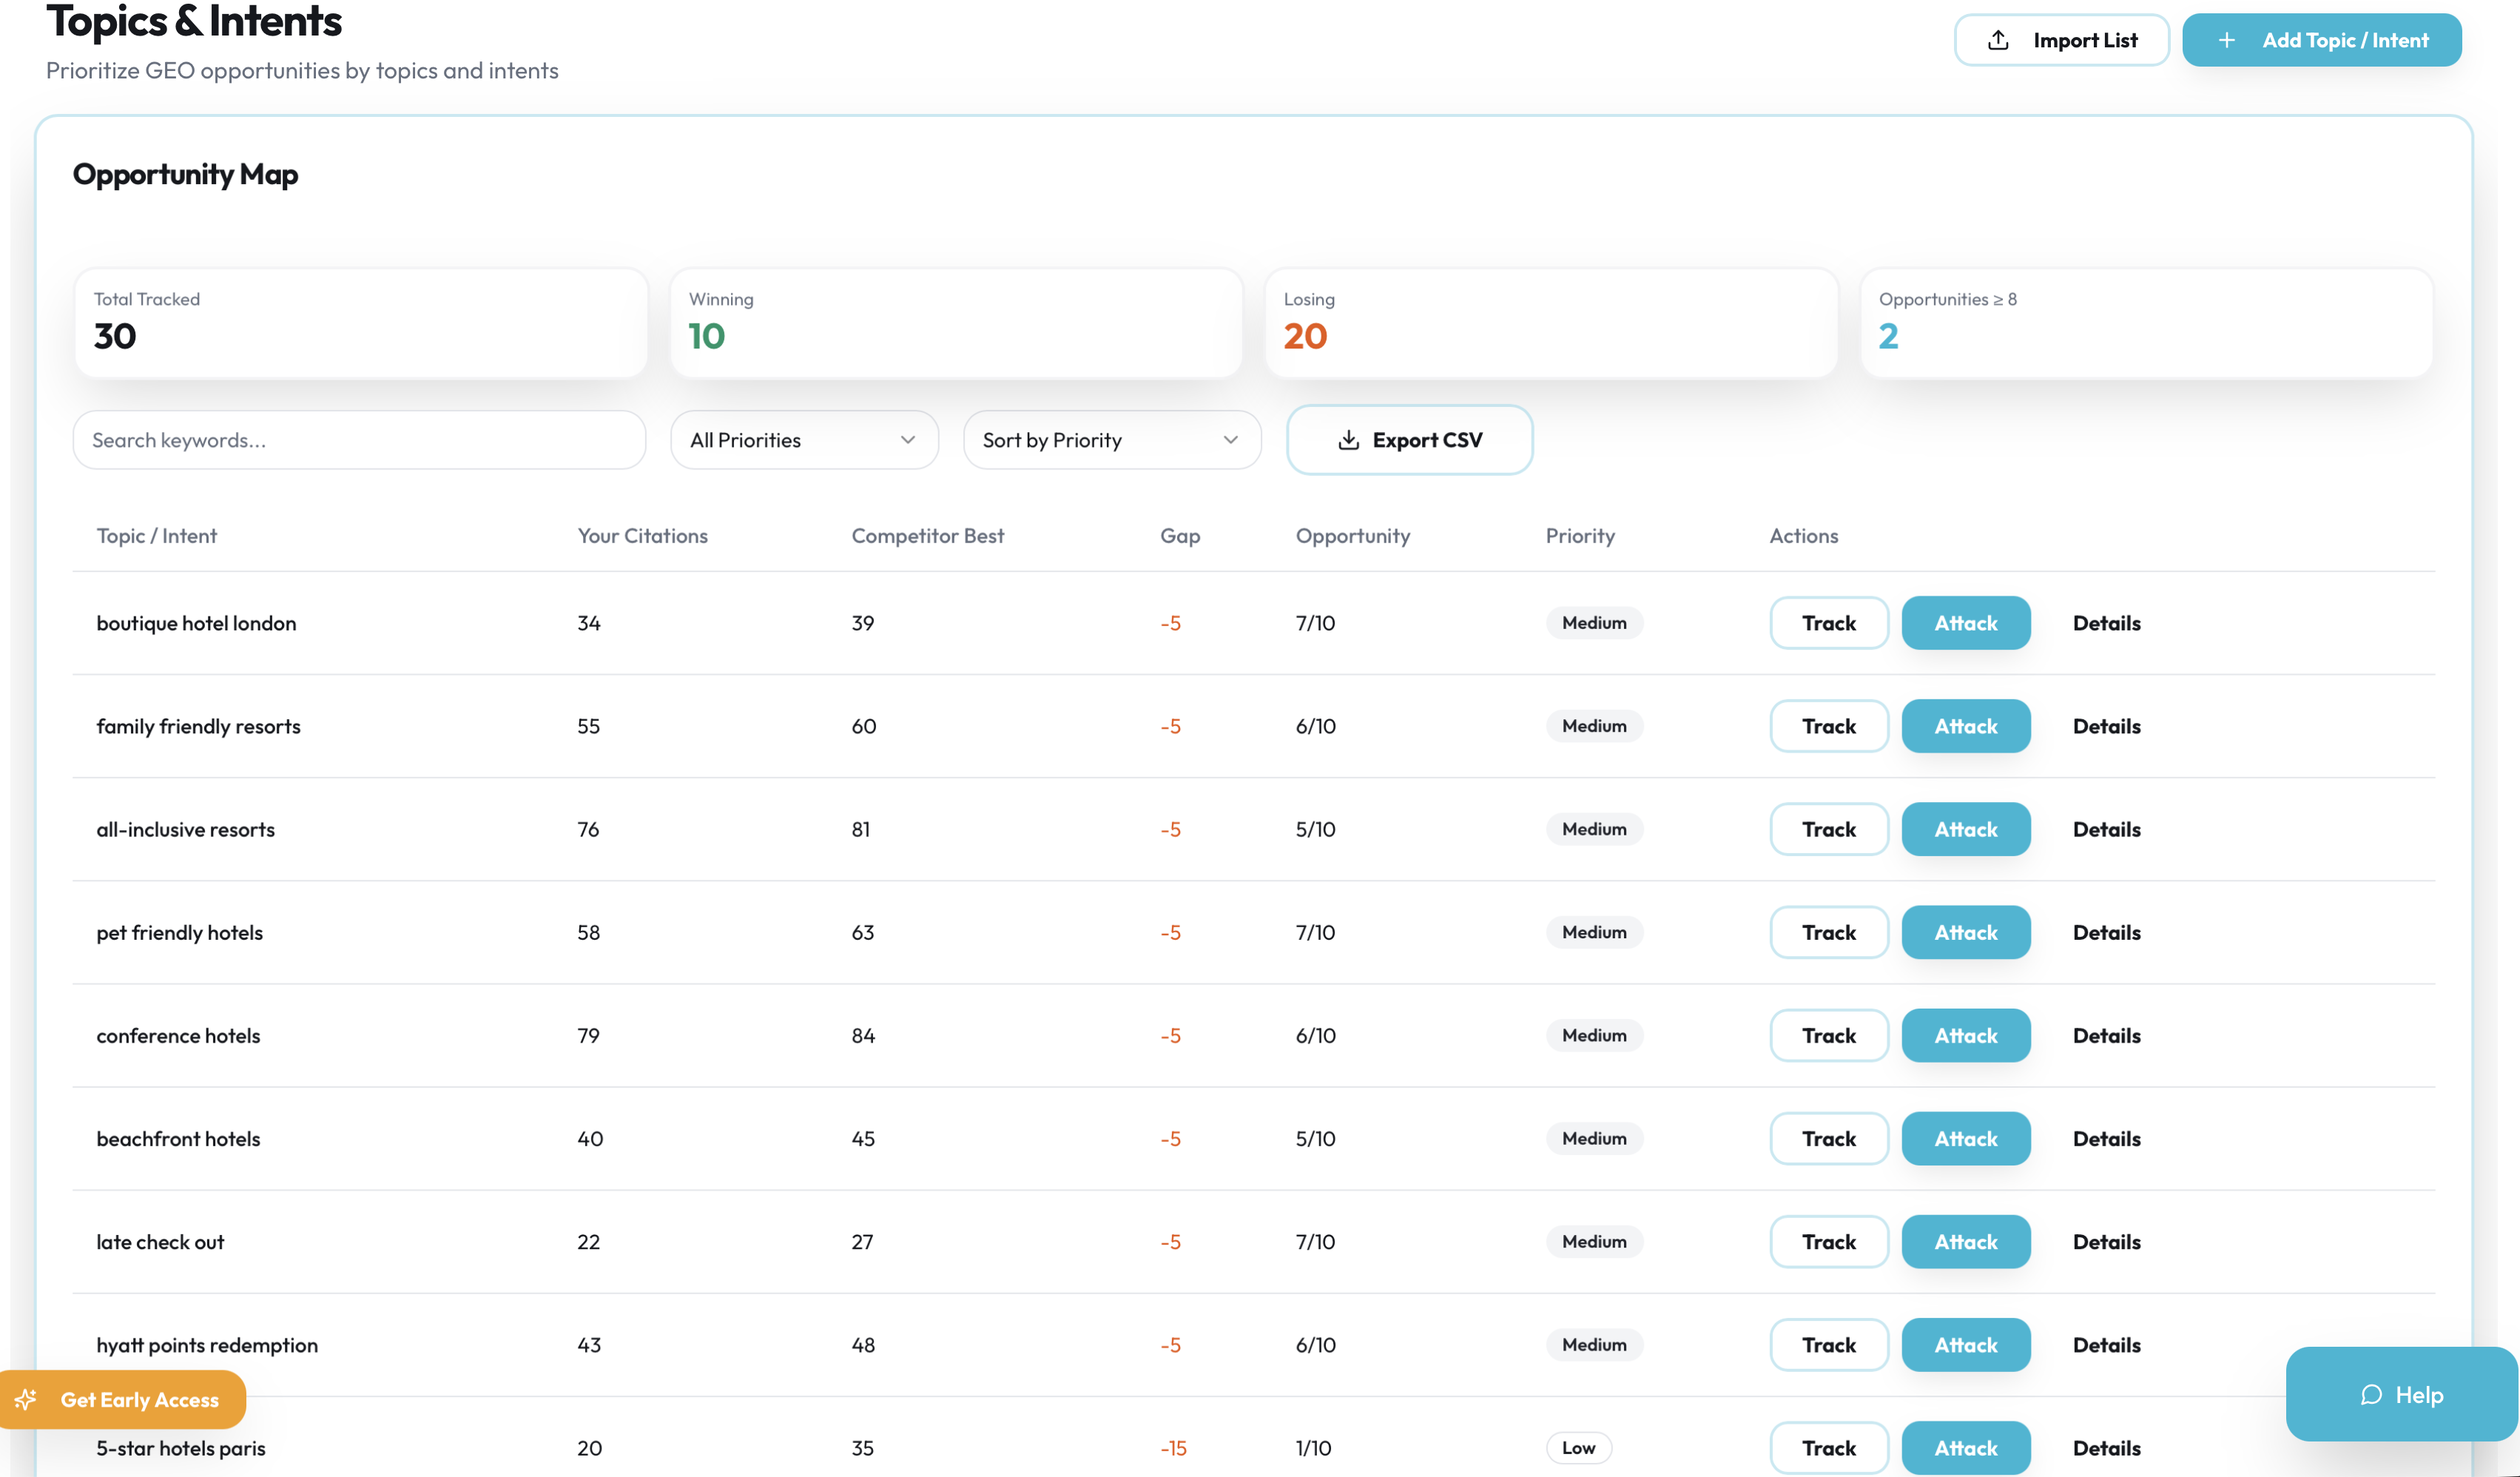
Task: Expand the priorities chevron next to All Priorities
Action: [908, 440]
